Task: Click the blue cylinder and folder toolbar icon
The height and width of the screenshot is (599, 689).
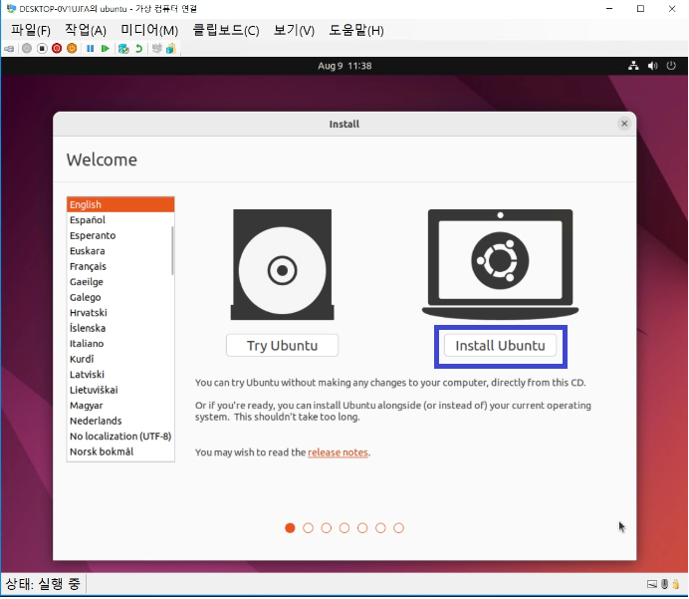Action: [171, 49]
